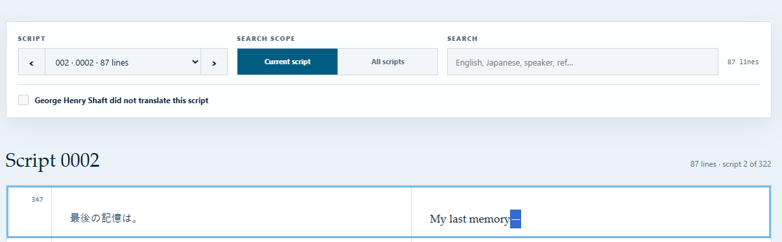The width and height of the screenshot is (782, 242).
Task: Focus the English, Japanese, speaker search field
Action: coord(583,62)
